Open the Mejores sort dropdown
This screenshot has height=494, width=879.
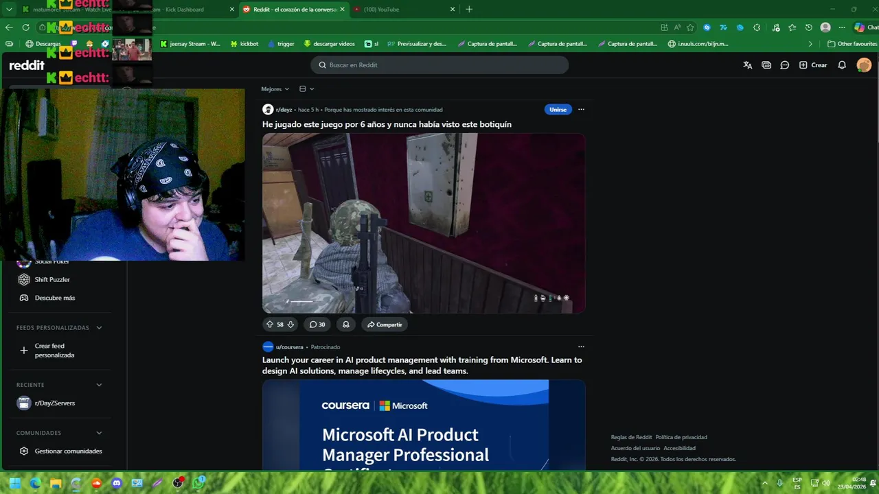click(275, 89)
